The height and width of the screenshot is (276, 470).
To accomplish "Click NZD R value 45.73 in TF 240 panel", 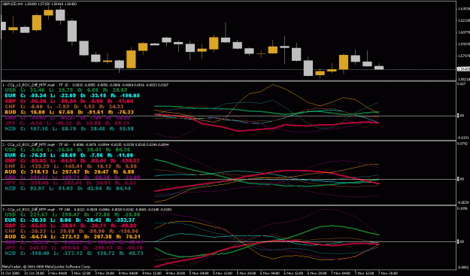I will tap(136, 253).
